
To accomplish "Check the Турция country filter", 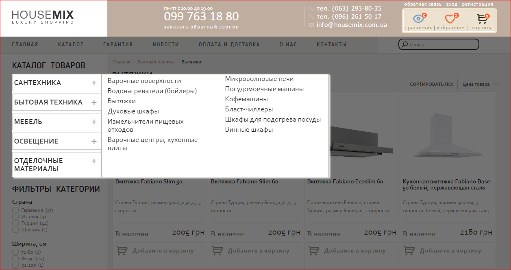I will pos(15,223).
